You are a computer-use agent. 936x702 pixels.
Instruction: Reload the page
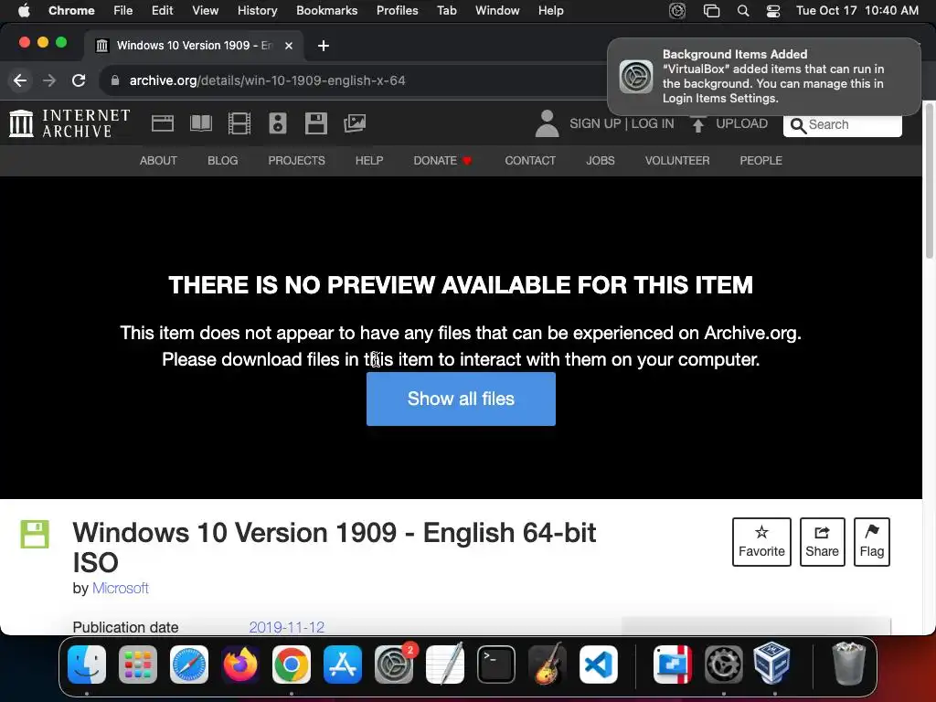[79, 80]
